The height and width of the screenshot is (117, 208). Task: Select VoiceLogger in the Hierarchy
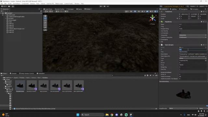point(12,20)
